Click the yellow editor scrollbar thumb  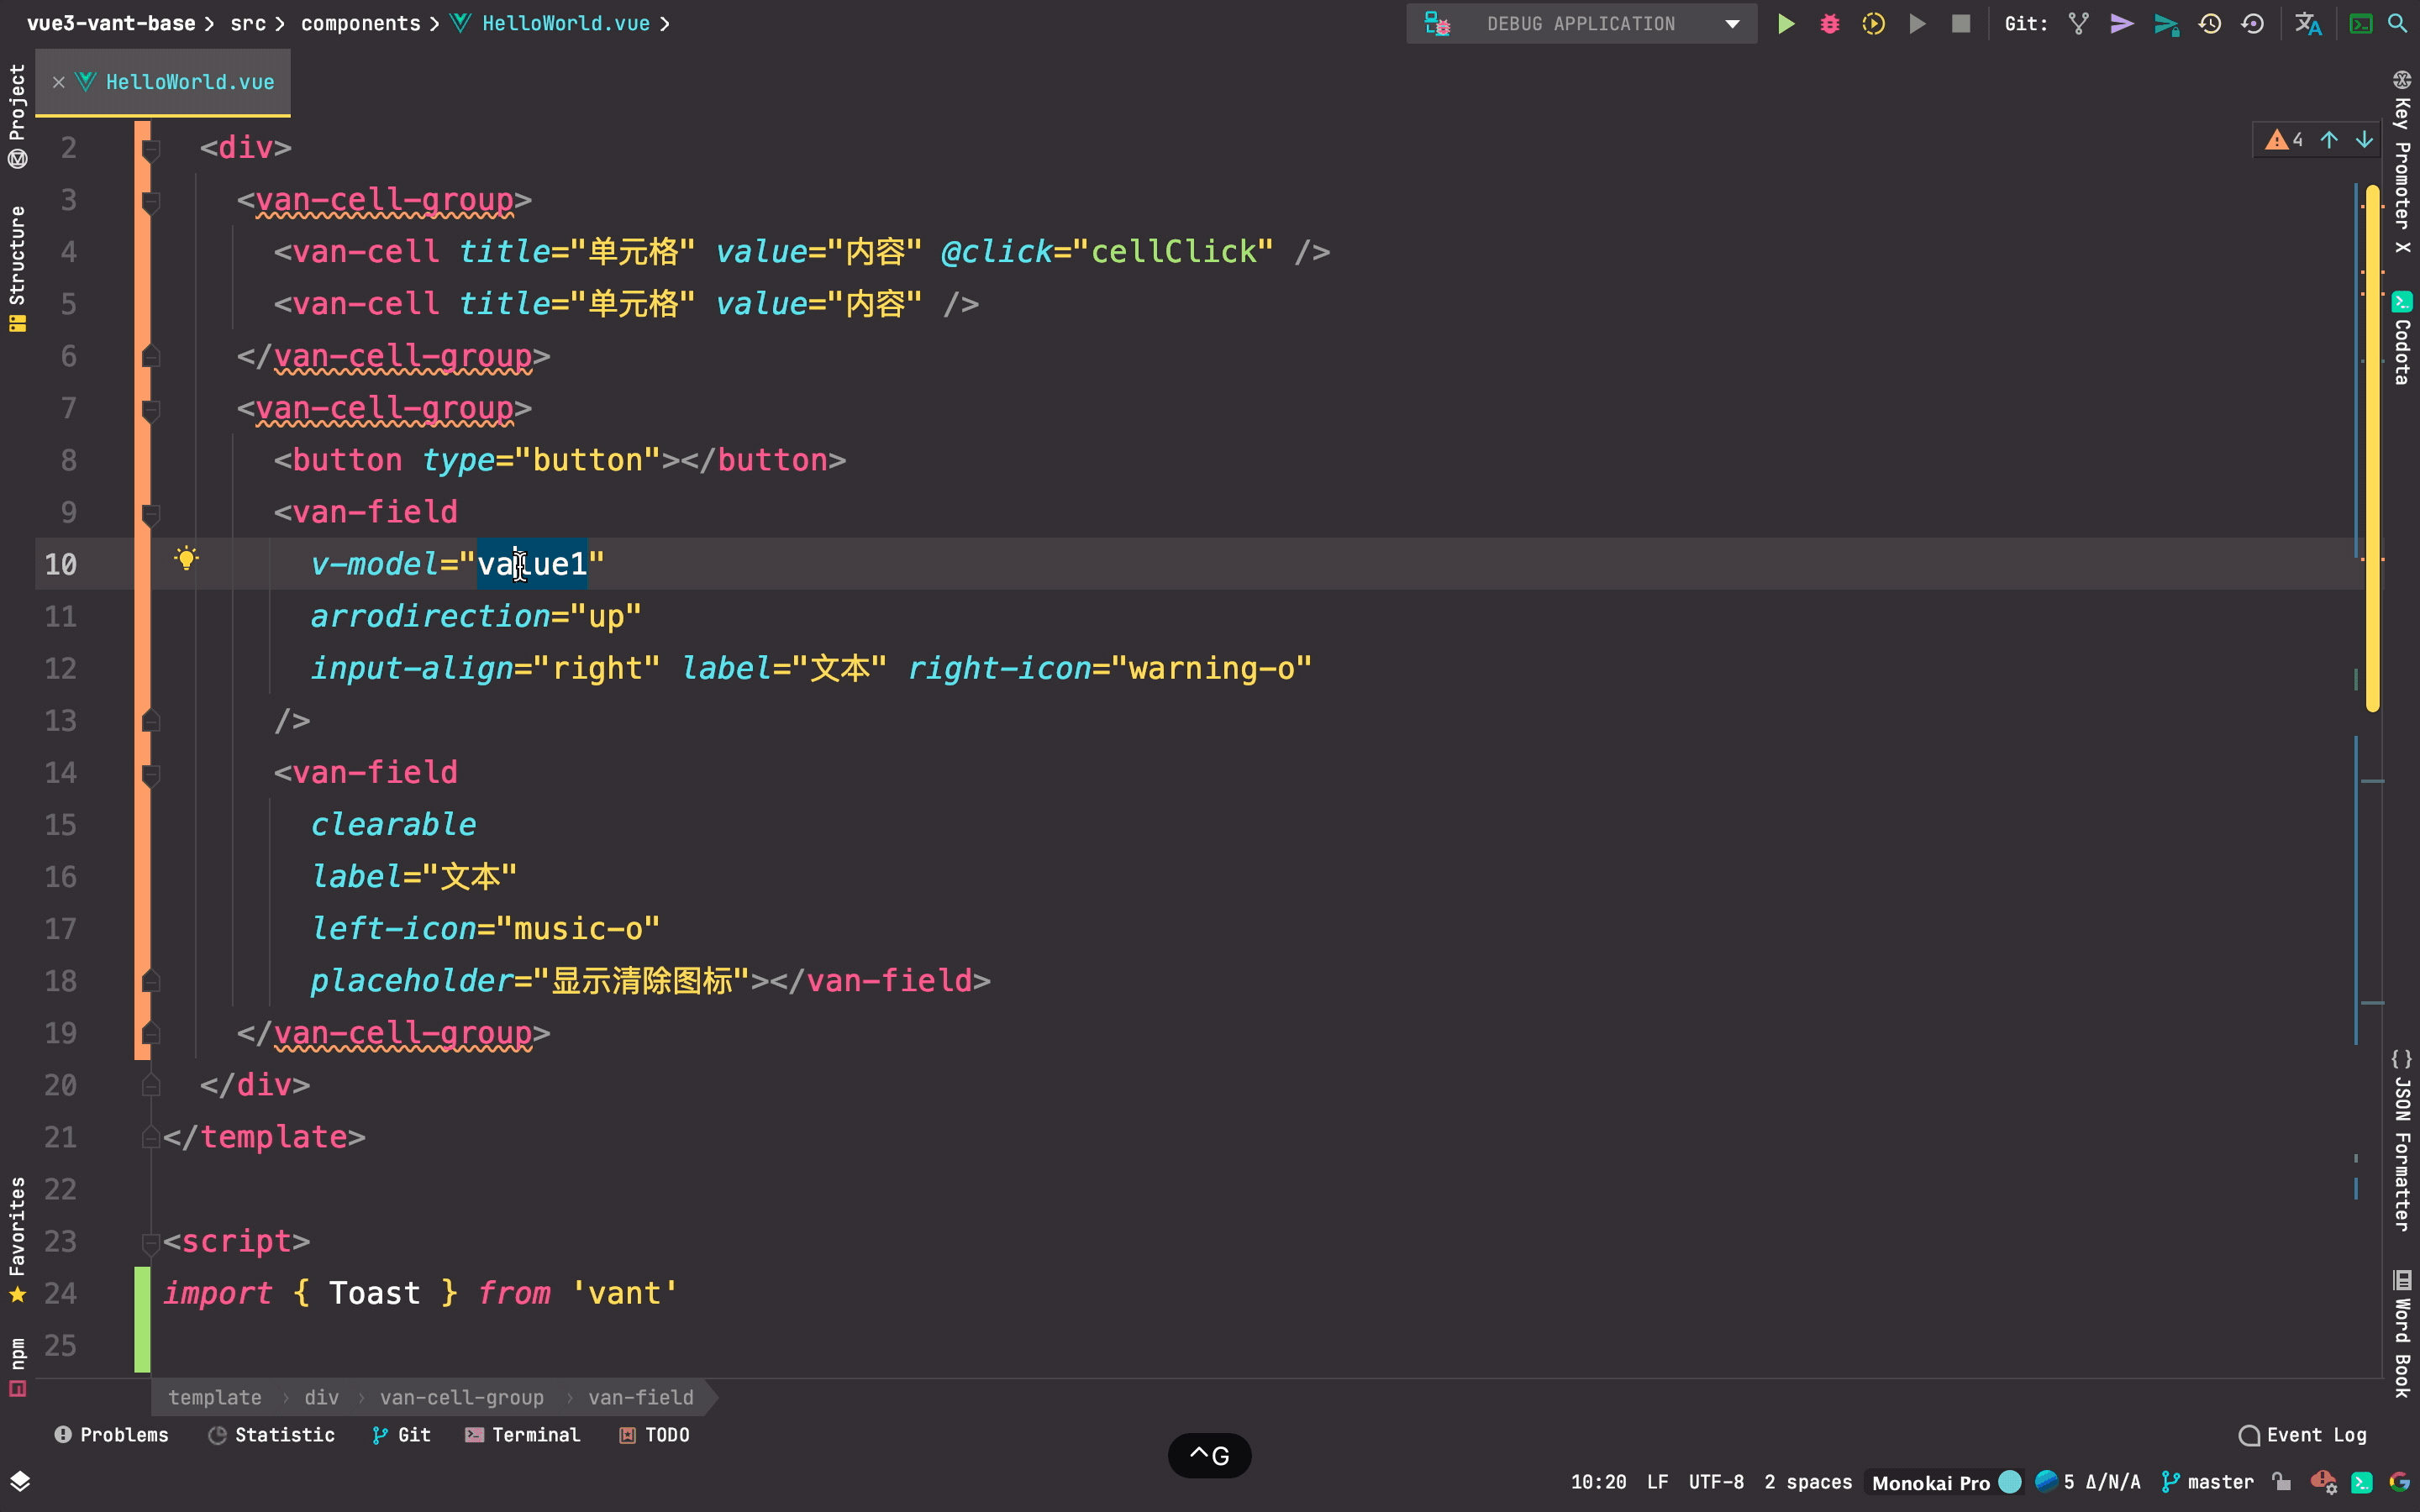pos(2372,450)
